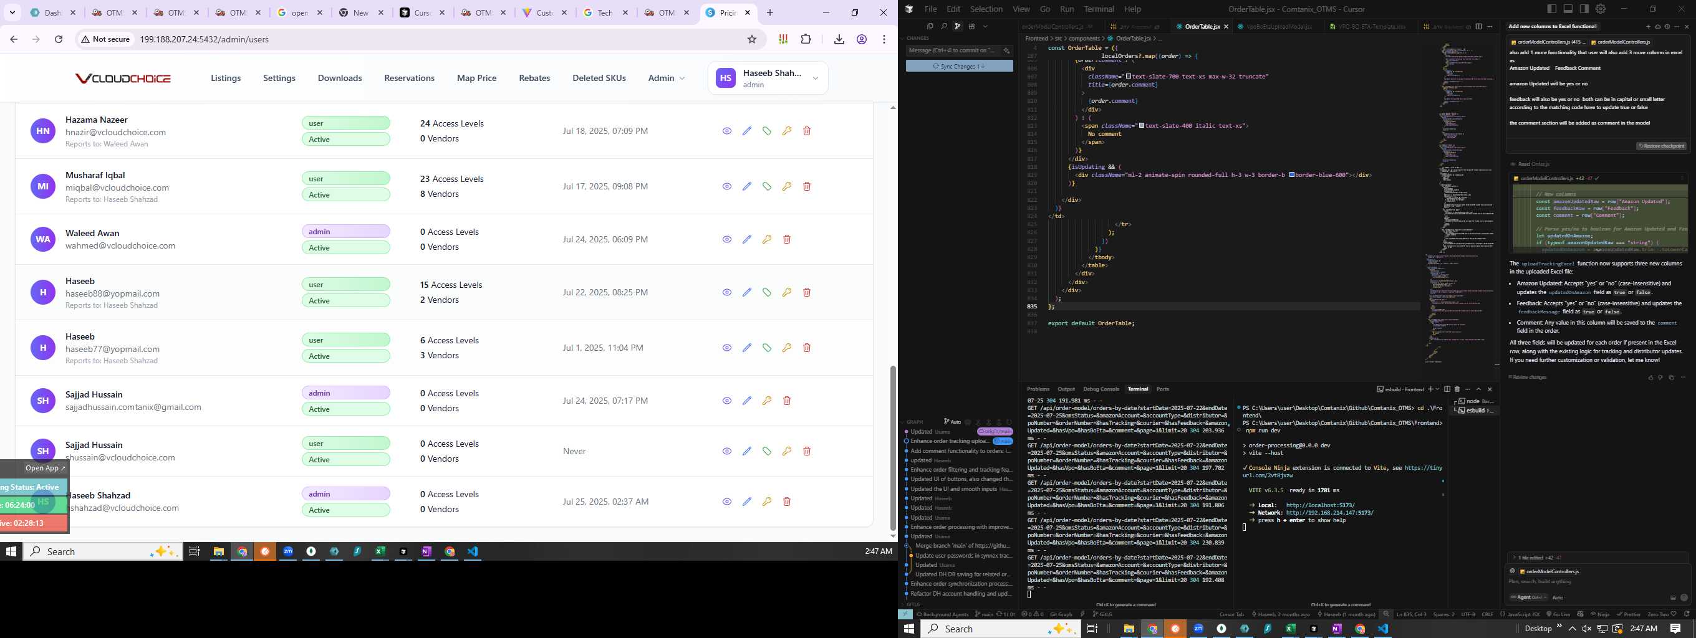Kill terminal with trash icon
The width and height of the screenshot is (1696, 638).
[1457, 389]
